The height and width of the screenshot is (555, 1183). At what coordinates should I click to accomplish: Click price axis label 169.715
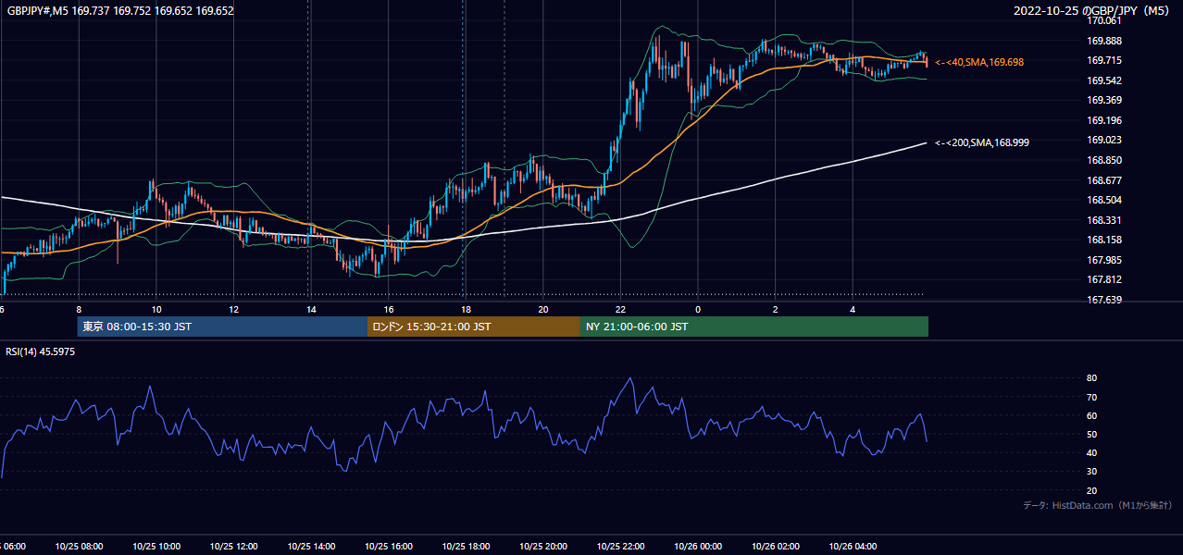1103,60
